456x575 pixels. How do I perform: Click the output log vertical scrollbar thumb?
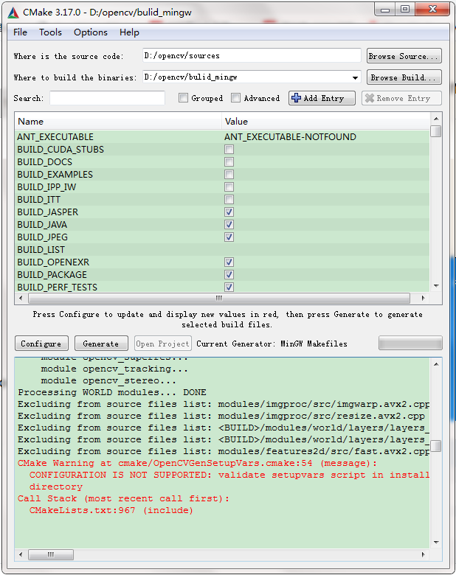[x=436, y=446]
